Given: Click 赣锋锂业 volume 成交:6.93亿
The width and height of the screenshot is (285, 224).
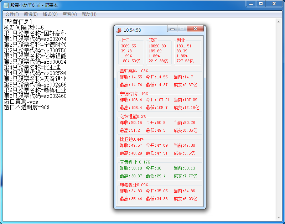Looking at the screenshot, I should coord(185,199).
